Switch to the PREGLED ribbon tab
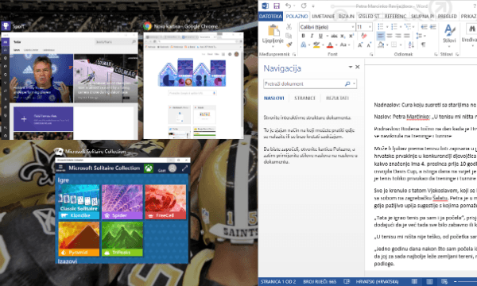The width and height of the screenshot is (477, 286). 447,16
